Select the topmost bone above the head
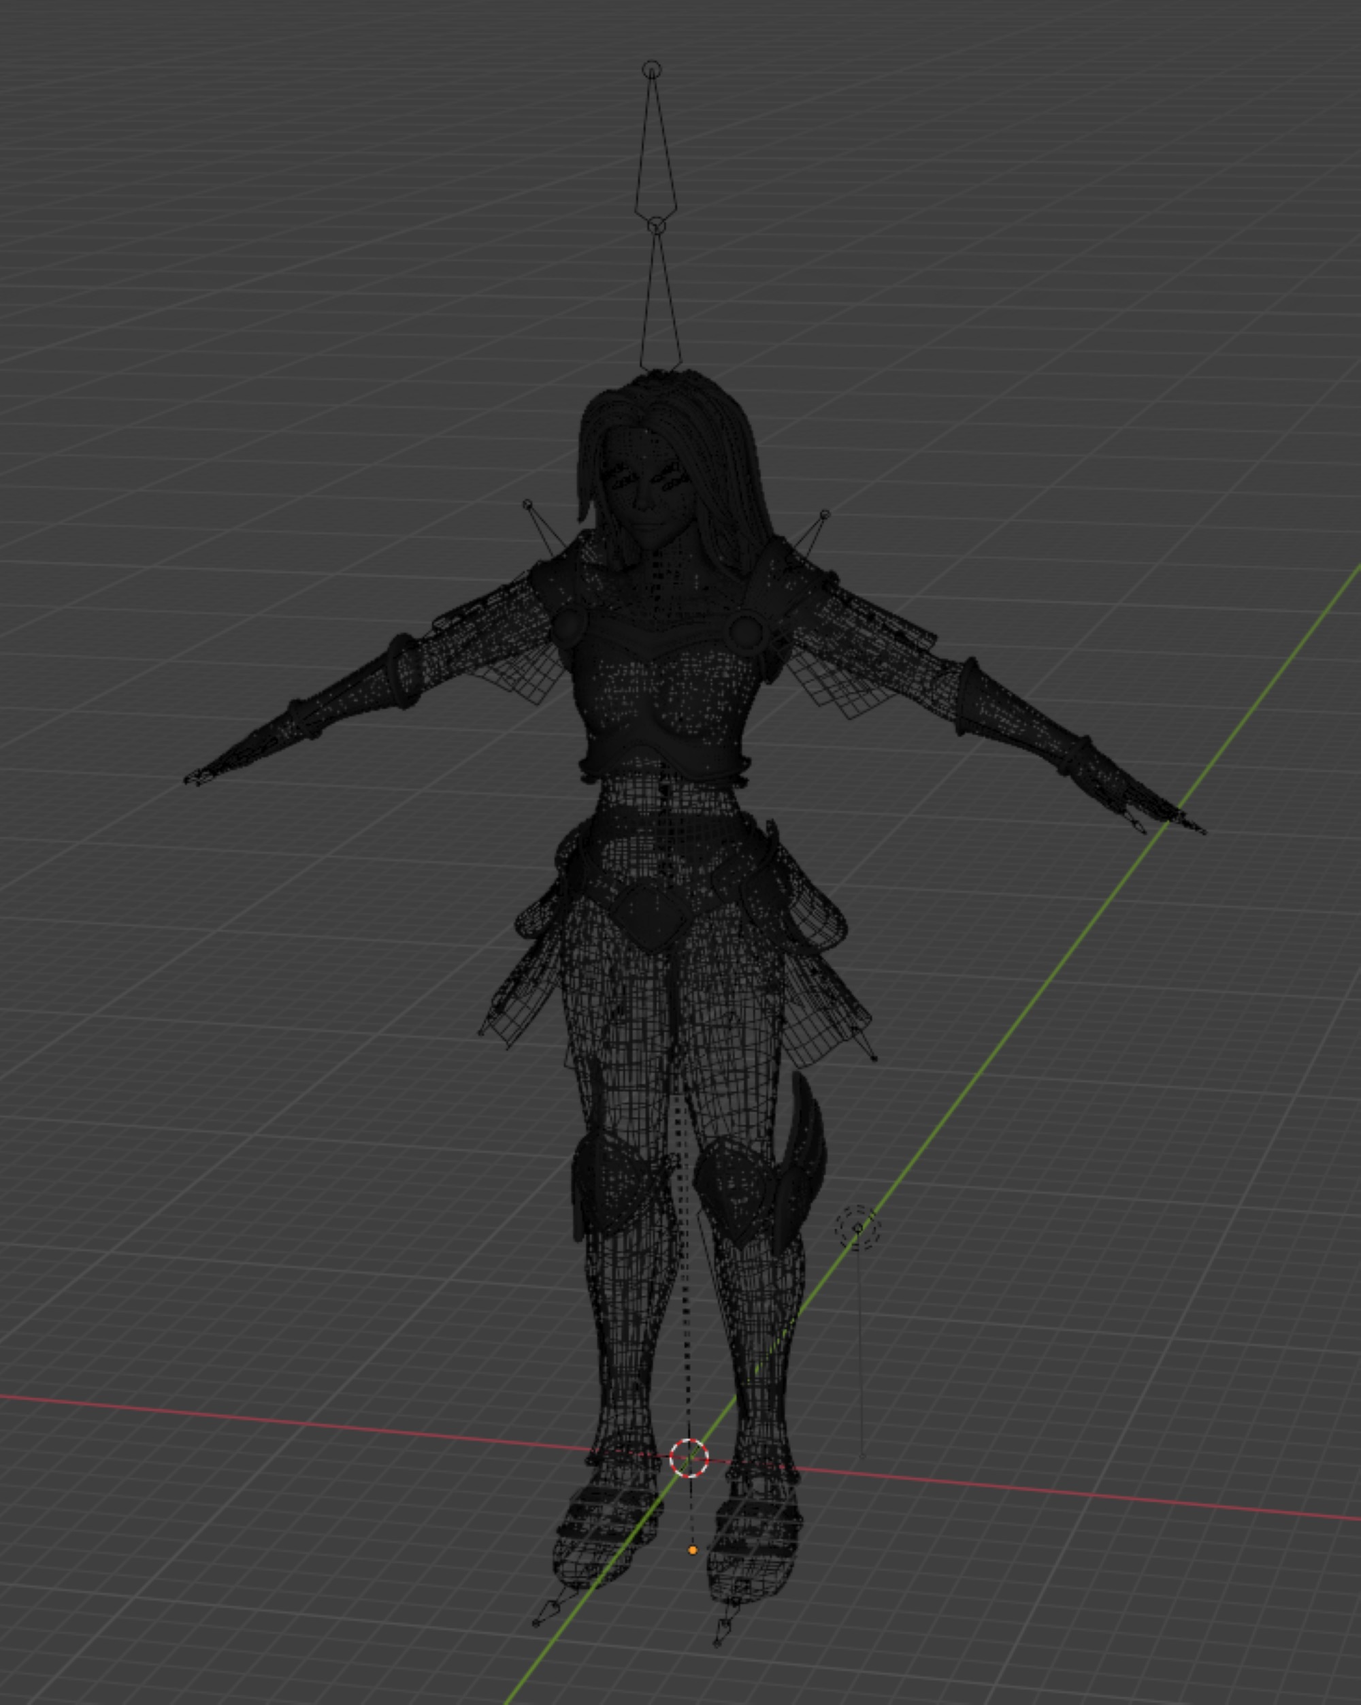This screenshot has height=1705, width=1361. click(x=655, y=143)
